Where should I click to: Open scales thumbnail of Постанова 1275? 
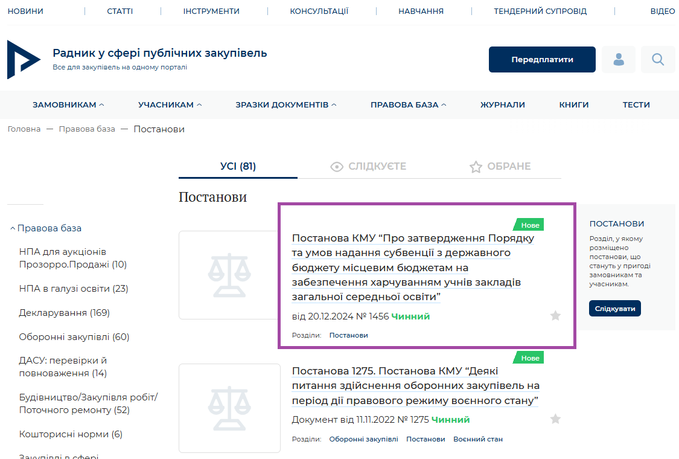pos(229,408)
